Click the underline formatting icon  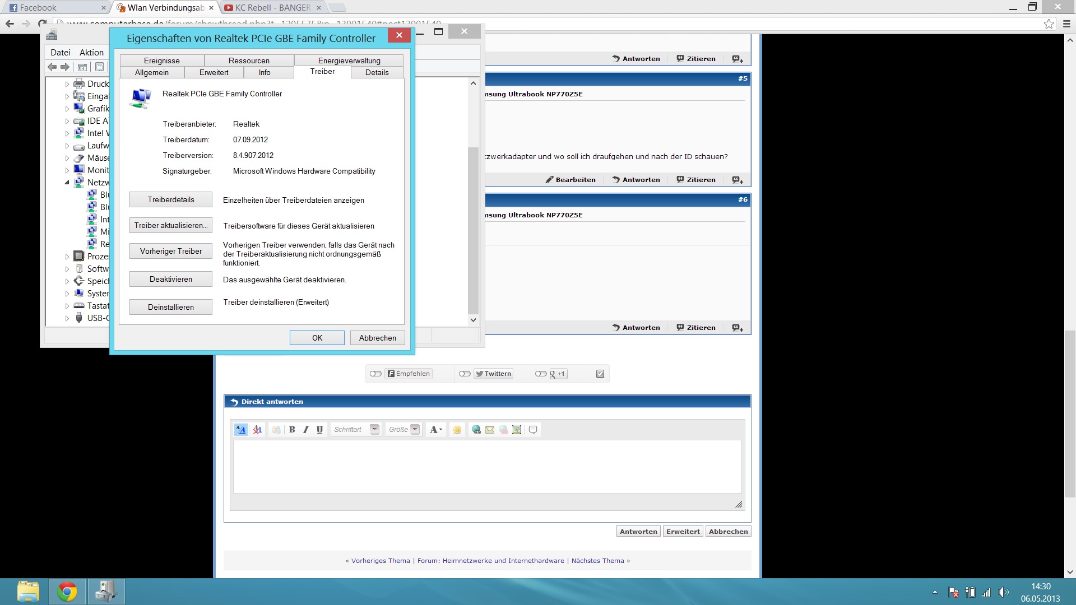pos(319,430)
